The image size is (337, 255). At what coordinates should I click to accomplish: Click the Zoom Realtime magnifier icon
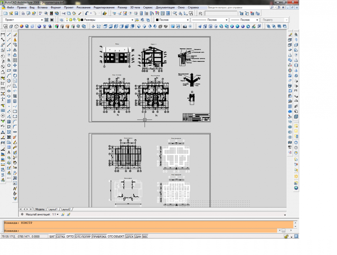tap(175, 13)
